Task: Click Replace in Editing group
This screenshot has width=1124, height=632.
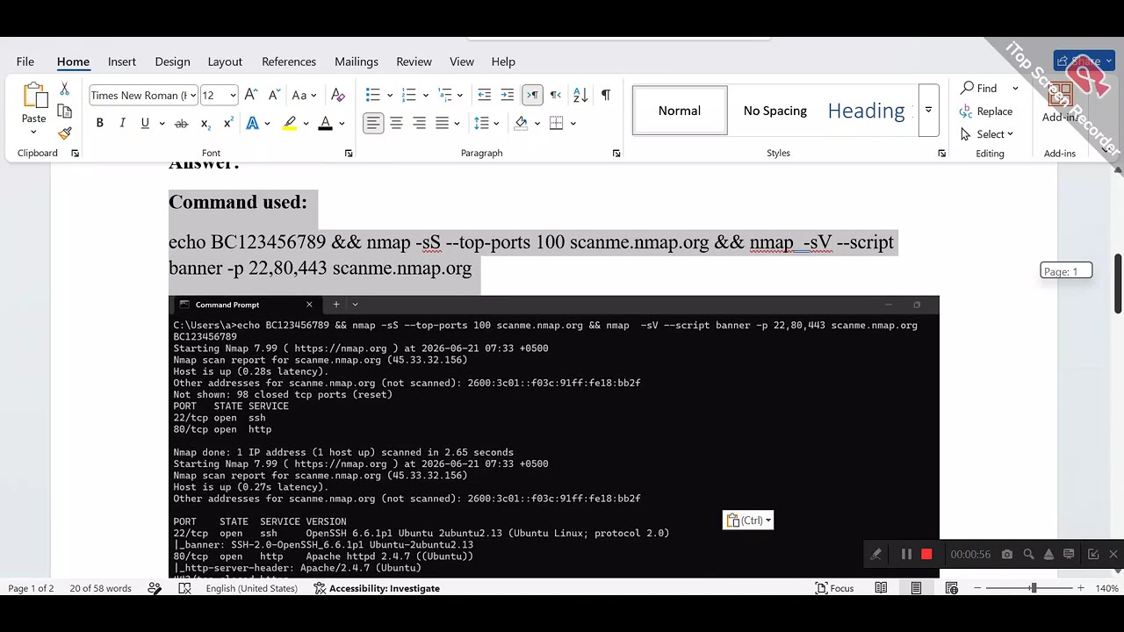Action: pos(986,111)
